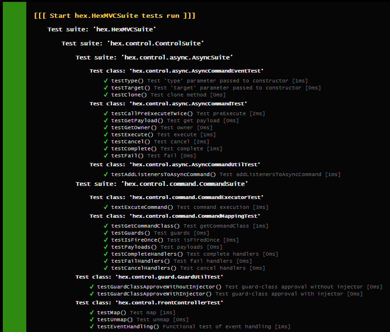Select Test suite 'hex.control.ControlSuite' line
The height and width of the screenshot is (332, 390).
[132, 44]
